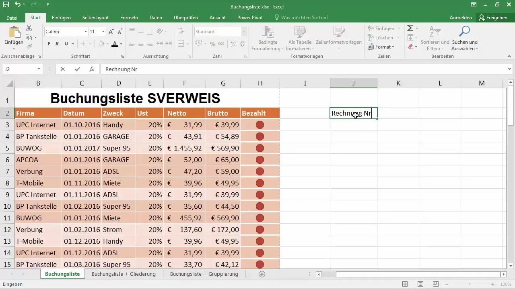Expand the formula bar with the chevron
Screen dimensions: 515x289
point(510,69)
